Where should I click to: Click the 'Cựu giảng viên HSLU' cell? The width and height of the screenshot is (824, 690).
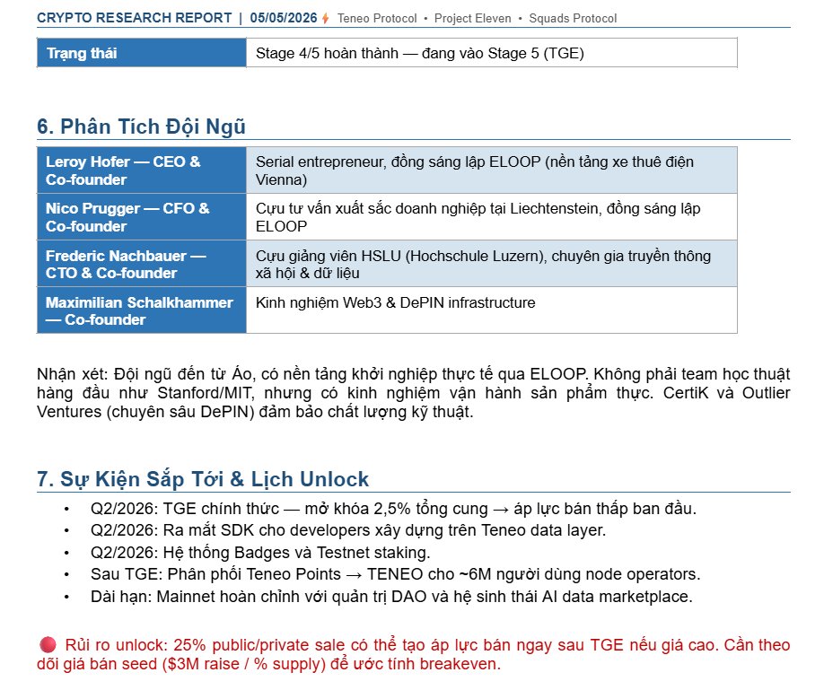click(491, 264)
